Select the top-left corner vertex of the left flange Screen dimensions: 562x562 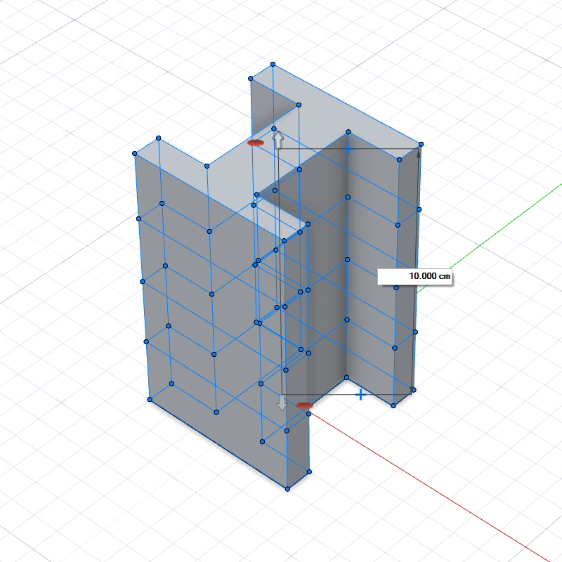(x=134, y=153)
